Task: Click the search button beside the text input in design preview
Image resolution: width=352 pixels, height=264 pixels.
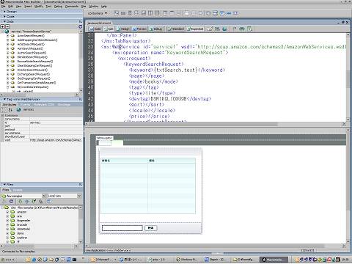Action: coord(151,228)
